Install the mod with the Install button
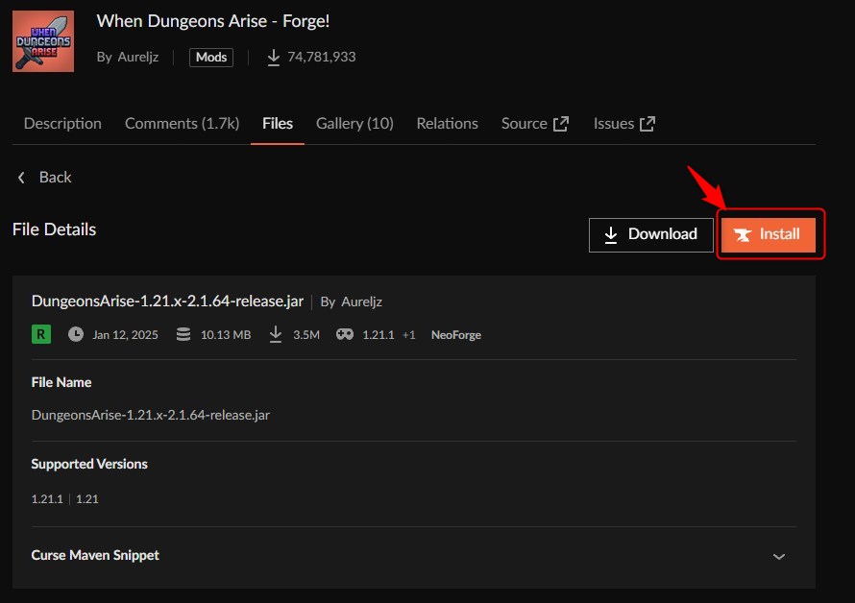Screen dimensions: 855x603 [769, 235]
